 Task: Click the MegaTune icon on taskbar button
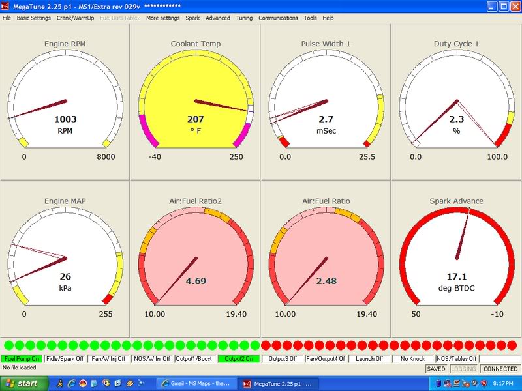click(247, 383)
